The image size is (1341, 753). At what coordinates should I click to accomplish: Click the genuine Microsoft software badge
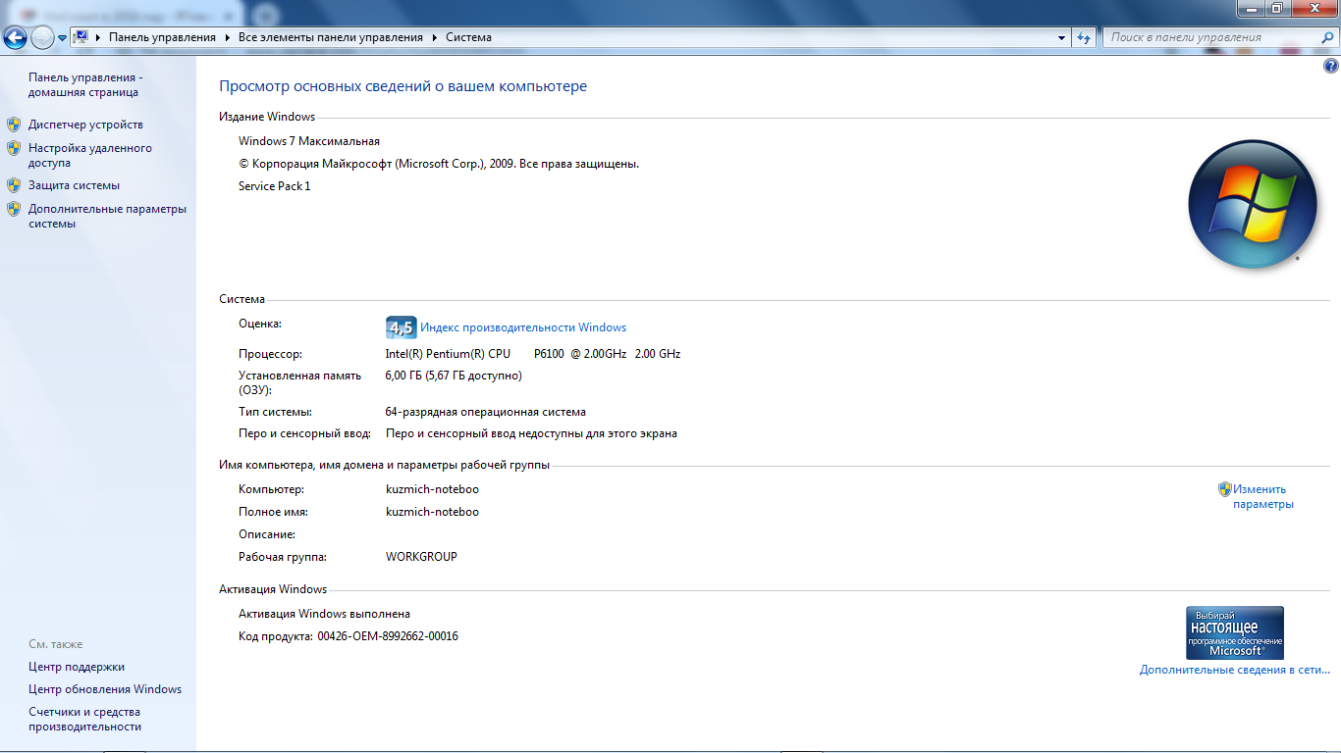[1235, 632]
